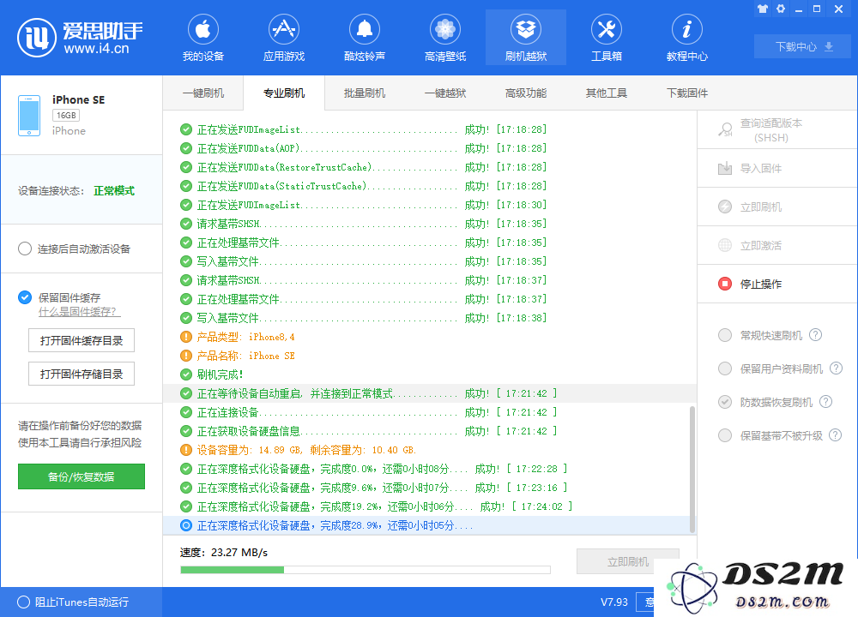Click the green flashing progress bar

365,570
